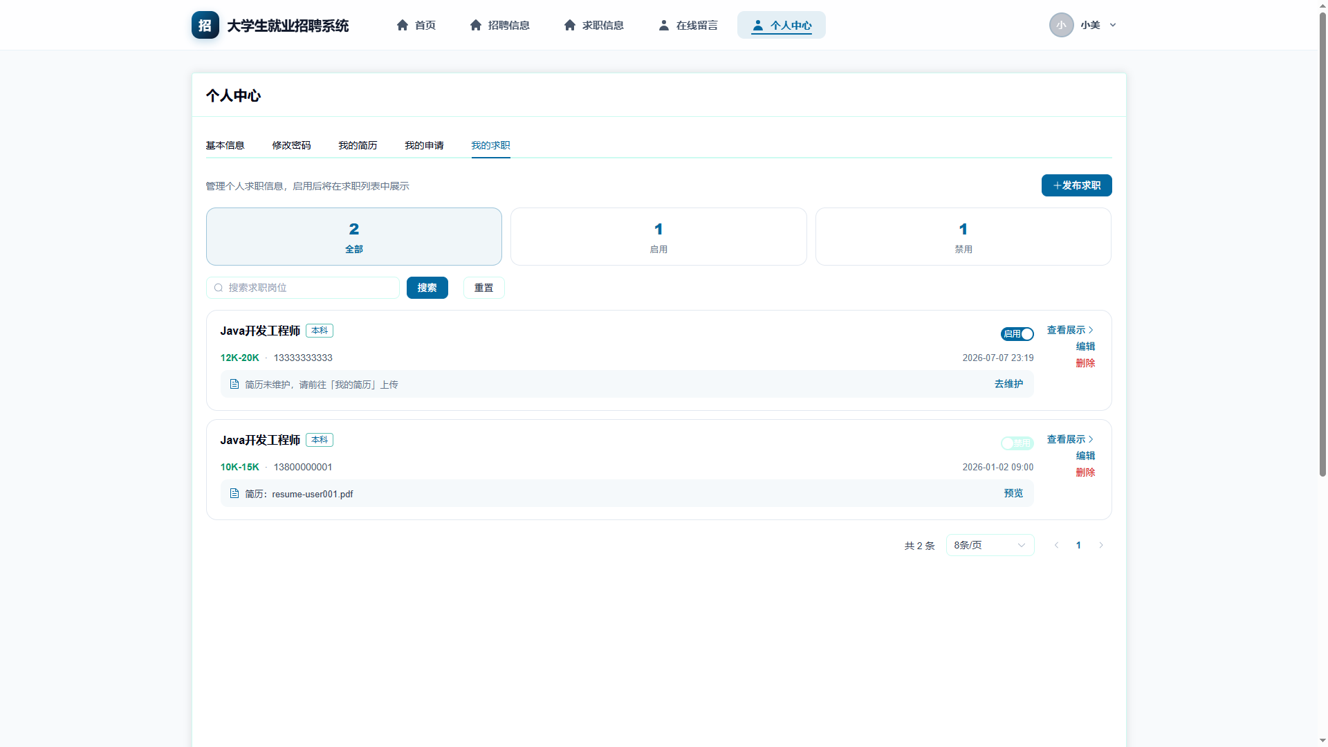Screen dimensions: 1328x747
Task: Click the house icon beside 求职信息
Action: (x=570, y=25)
